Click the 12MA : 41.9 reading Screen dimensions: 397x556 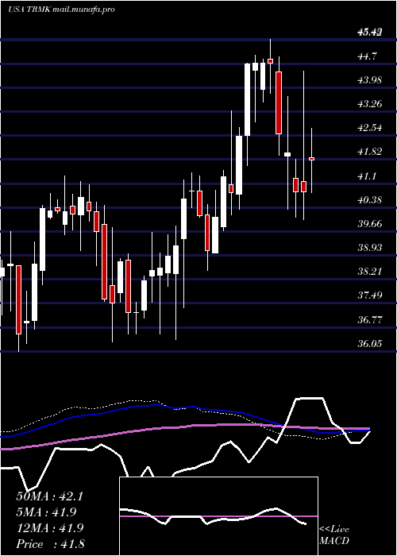pos(49,527)
